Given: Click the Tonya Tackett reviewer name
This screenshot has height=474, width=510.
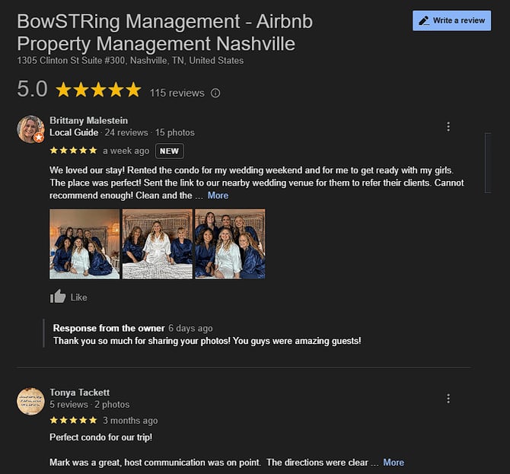Looking at the screenshot, I should (79, 393).
